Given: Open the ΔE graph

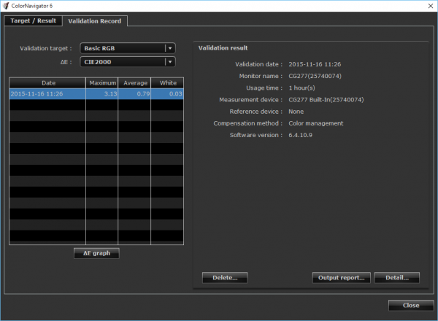Looking at the screenshot, I should 96,253.
